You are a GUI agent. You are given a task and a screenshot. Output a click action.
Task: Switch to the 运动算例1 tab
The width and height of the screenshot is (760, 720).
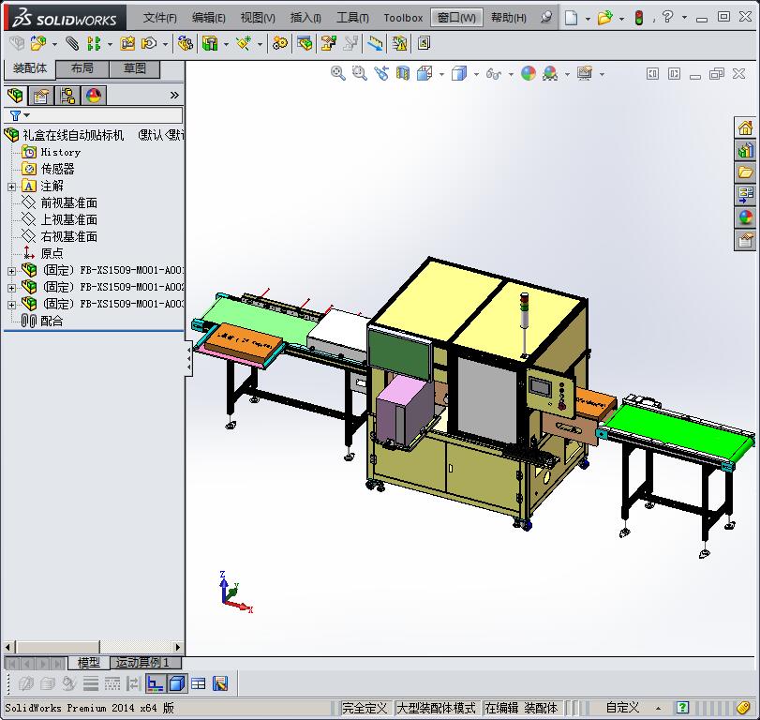pos(144,663)
